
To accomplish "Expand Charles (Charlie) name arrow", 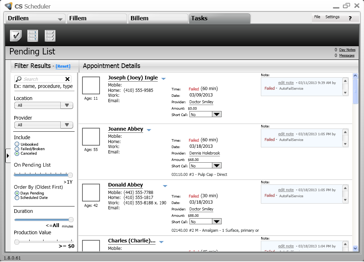I will (x=161, y=242).
